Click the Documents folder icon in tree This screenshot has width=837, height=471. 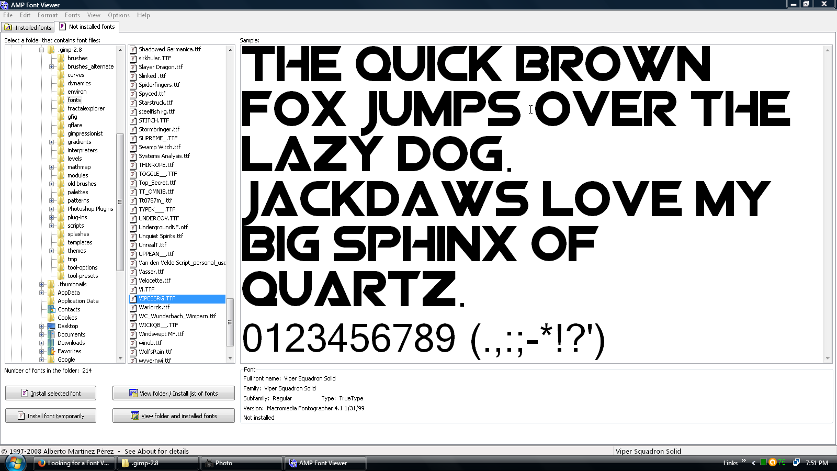point(51,334)
